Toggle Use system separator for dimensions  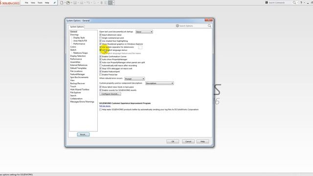coord(100,47)
